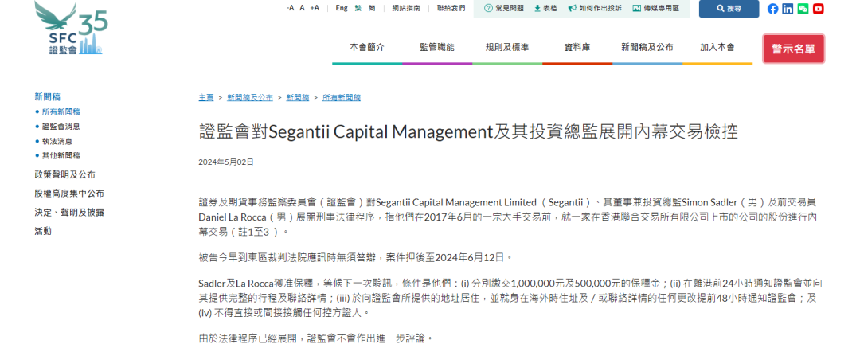This screenshot has width=860, height=352.
Task: Click the question mark icon beside 常見問題
Action: coord(487,8)
